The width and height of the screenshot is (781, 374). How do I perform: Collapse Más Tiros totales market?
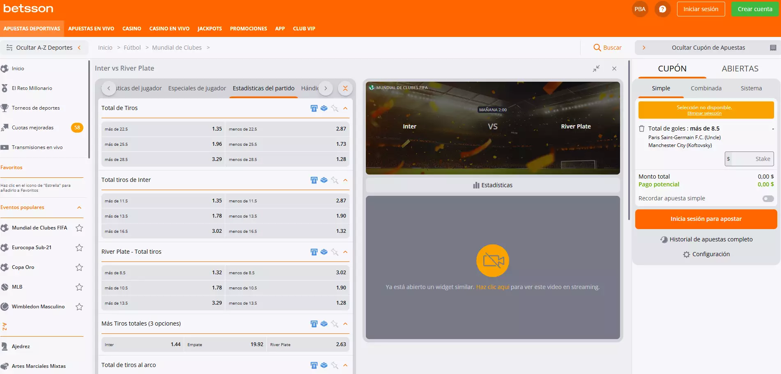click(x=345, y=324)
